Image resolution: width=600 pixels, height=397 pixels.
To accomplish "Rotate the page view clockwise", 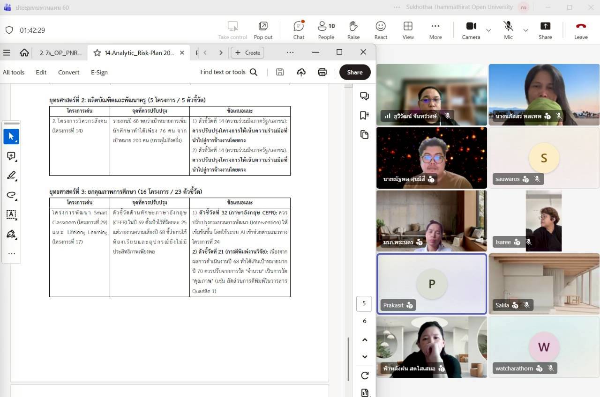I will pyautogui.click(x=364, y=375).
